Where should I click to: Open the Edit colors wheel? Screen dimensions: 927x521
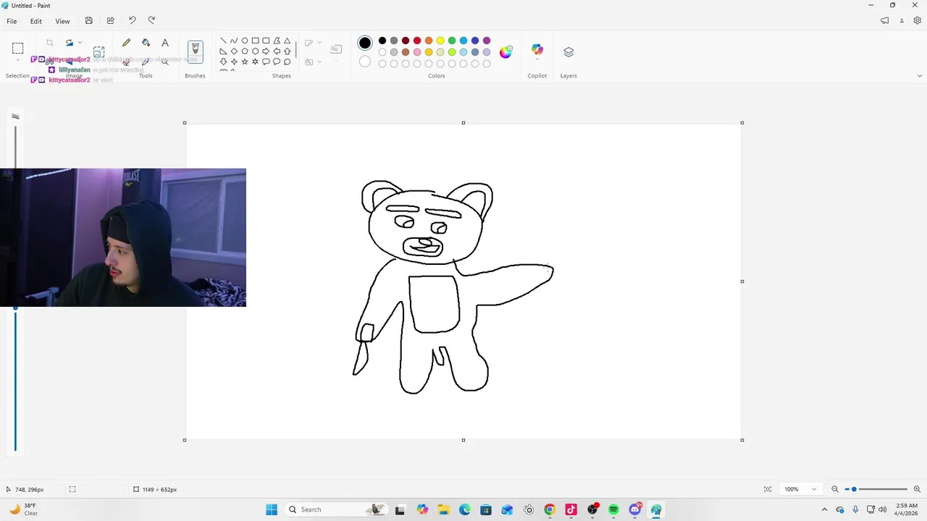tap(506, 51)
